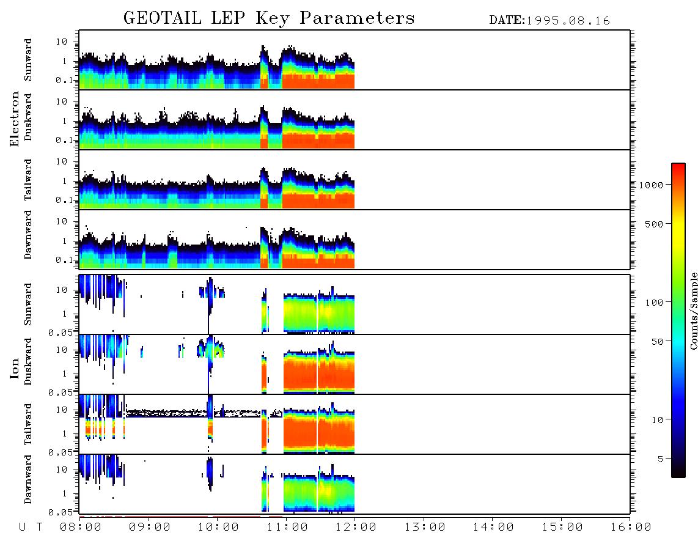Click the "0.05" tick in Ion Sunward panel

click(x=60, y=333)
